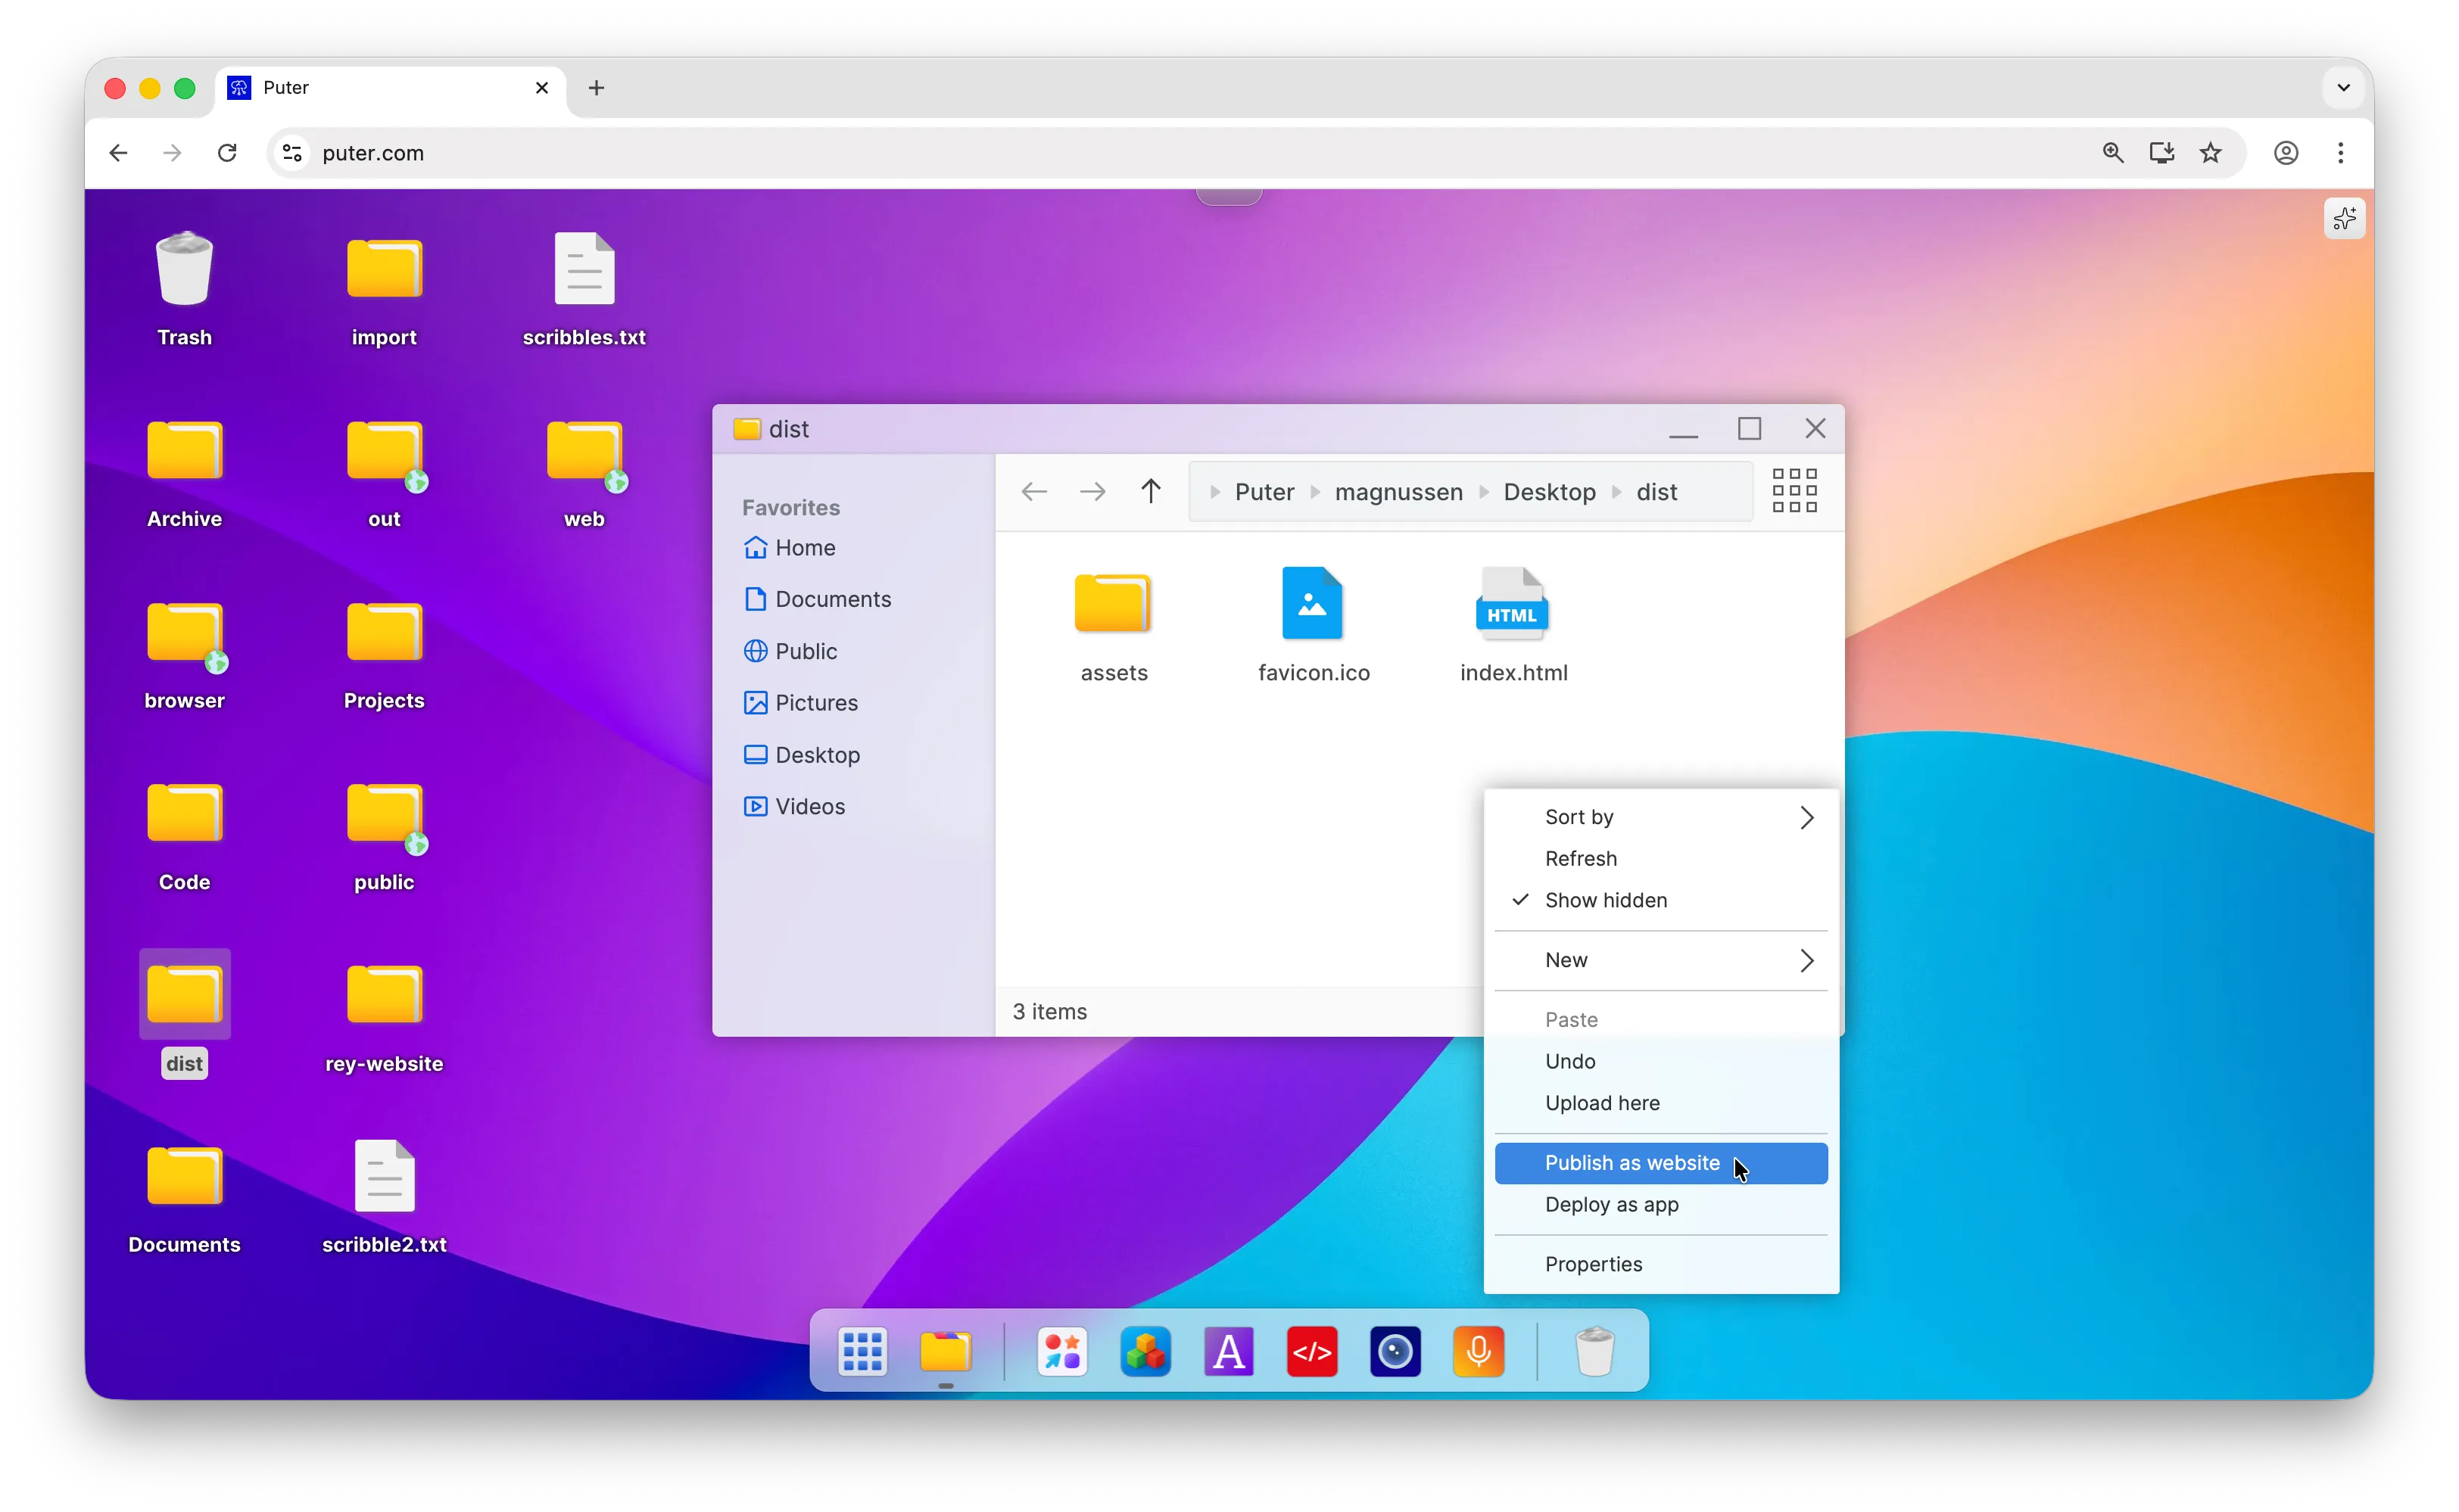Go up one directory with the up arrow
This screenshot has height=1512, width=2459.
click(1152, 491)
